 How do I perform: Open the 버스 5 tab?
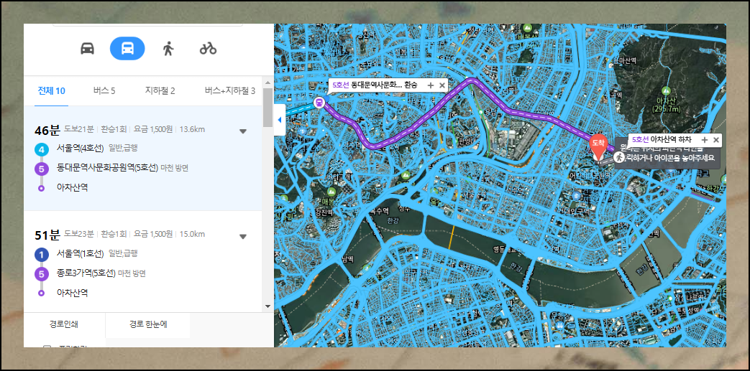104,90
